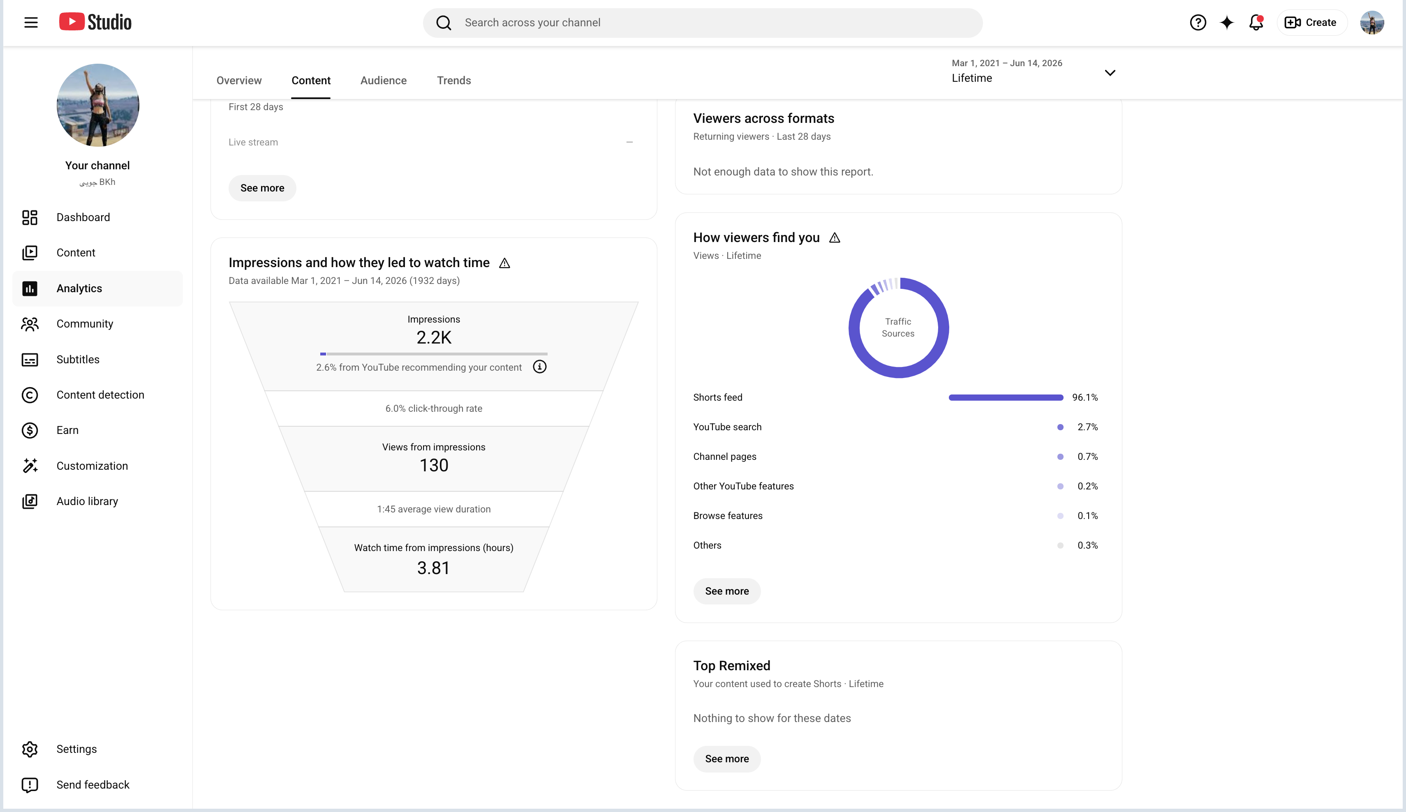Viewport: 1406px width, 812px height.
Task: Click the Other YouTube features label
Action: (743, 486)
